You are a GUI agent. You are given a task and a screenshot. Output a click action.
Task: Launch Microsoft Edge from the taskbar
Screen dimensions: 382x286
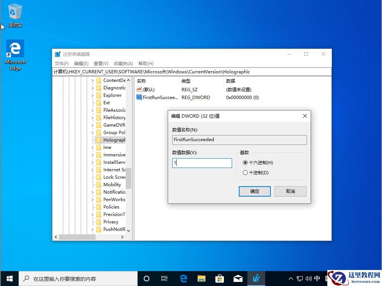pyautogui.click(x=183, y=278)
